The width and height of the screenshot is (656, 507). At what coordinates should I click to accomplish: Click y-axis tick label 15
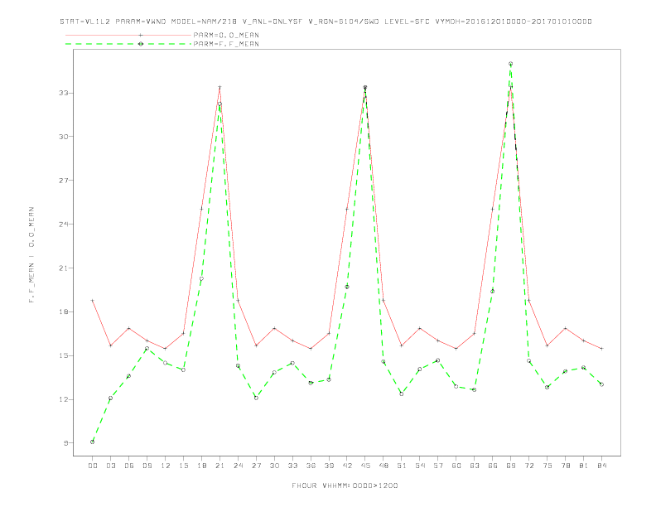[x=64, y=355]
